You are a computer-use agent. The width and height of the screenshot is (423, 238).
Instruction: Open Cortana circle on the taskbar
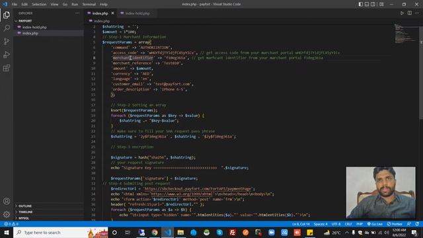pyautogui.click(x=114, y=232)
